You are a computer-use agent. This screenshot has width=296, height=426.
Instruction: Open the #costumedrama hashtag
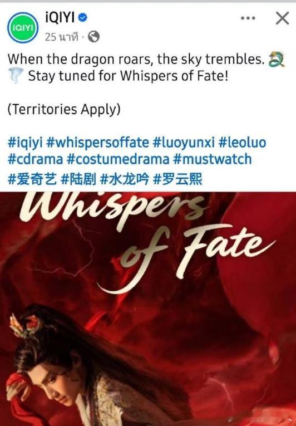[118, 159]
